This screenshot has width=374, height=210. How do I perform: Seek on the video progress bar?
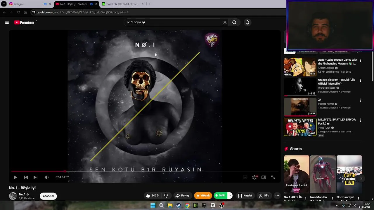pos(145,171)
